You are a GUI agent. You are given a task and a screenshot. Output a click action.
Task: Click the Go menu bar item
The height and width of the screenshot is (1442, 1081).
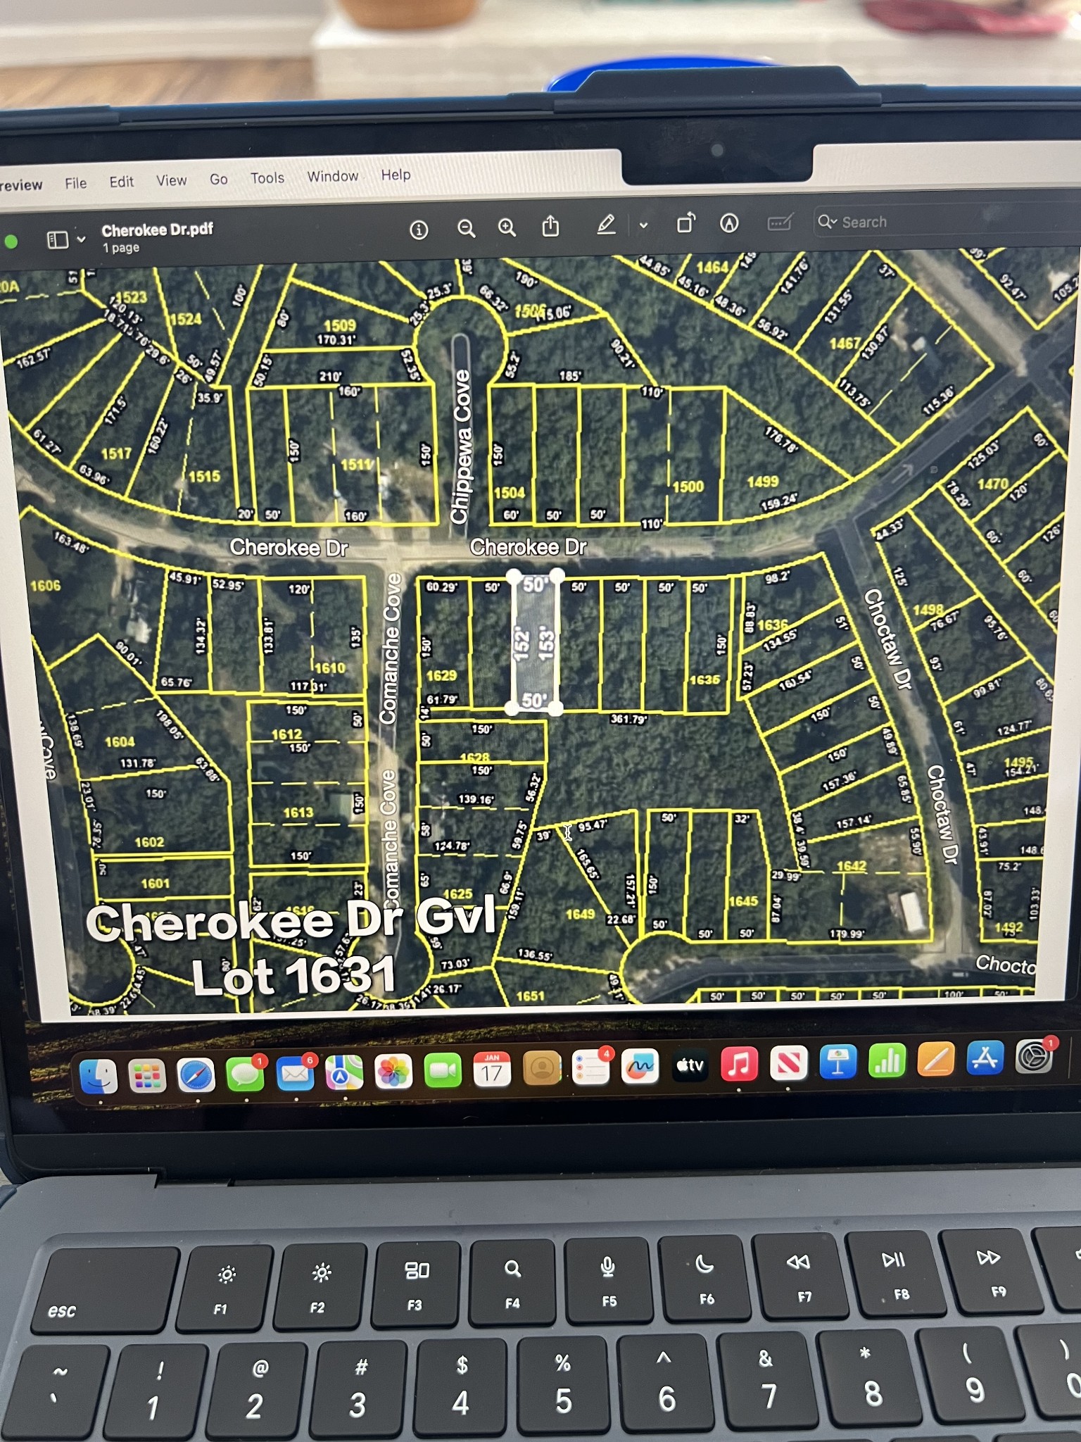pyautogui.click(x=219, y=180)
